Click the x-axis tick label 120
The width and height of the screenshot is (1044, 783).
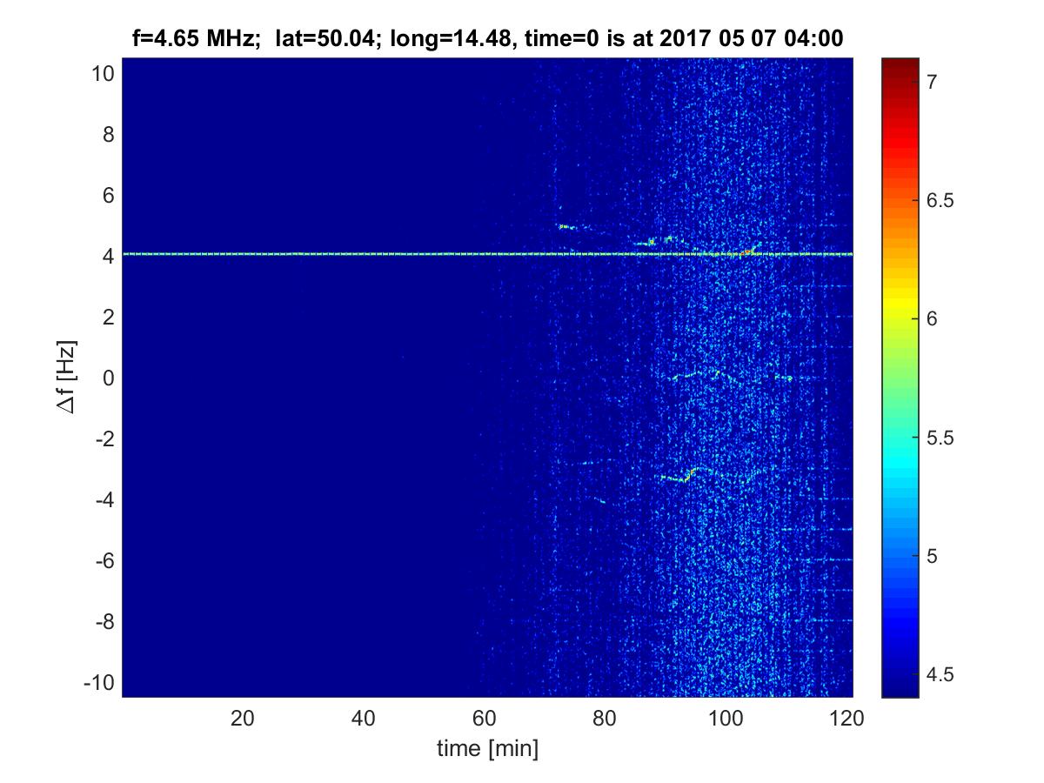tap(846, 719)
